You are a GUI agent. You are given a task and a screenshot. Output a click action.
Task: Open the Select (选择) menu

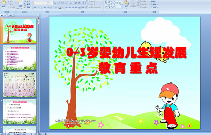pos(154,7)
